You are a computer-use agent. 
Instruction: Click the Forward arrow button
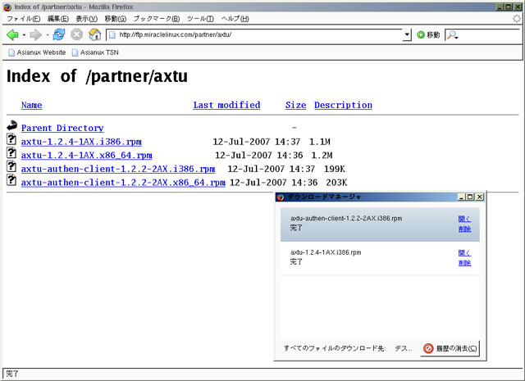(35, 34)
